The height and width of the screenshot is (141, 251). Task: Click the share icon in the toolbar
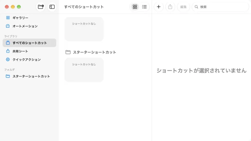point(170,7)
